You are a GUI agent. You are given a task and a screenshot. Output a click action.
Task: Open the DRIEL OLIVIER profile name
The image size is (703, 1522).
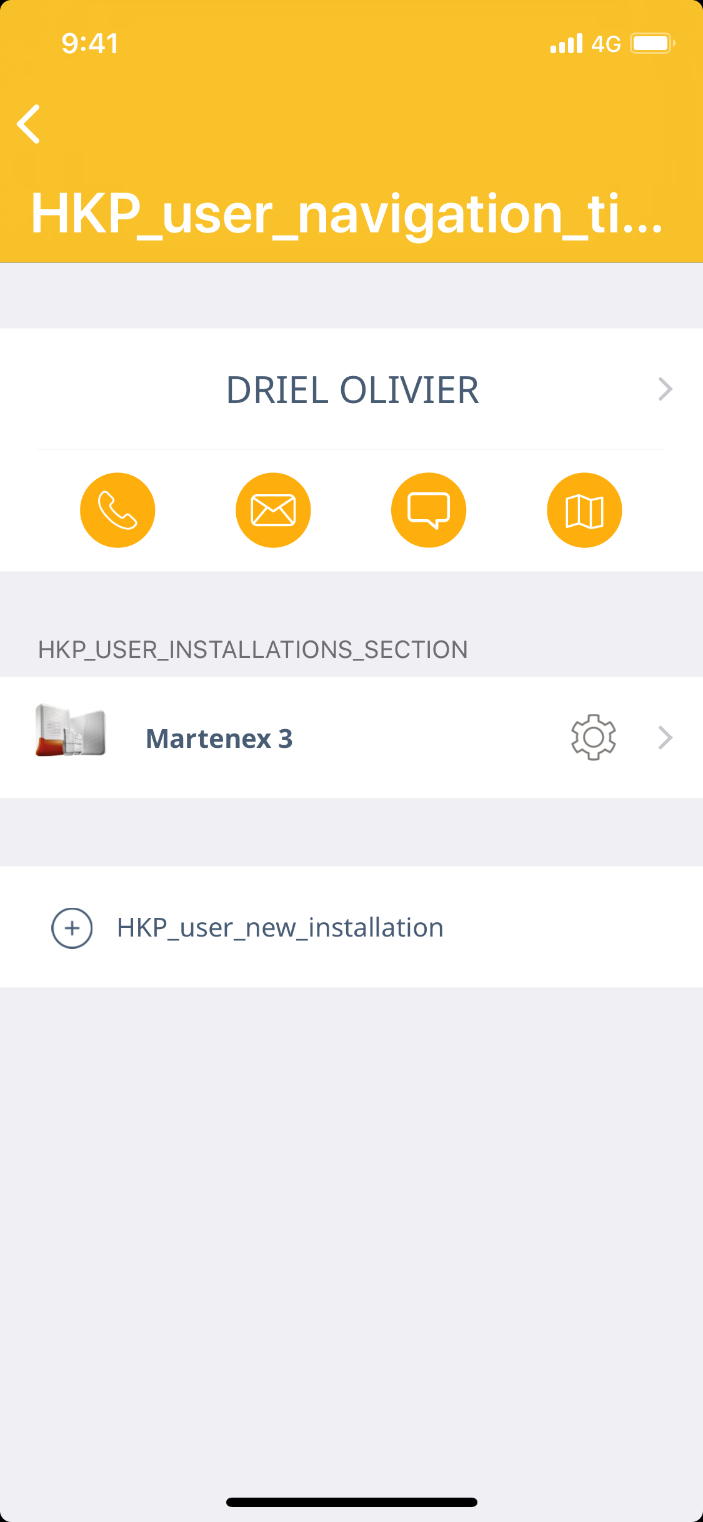(x=352, y=390)
